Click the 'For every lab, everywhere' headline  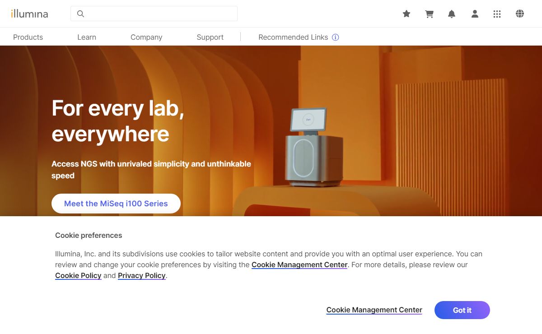(118, 121)
